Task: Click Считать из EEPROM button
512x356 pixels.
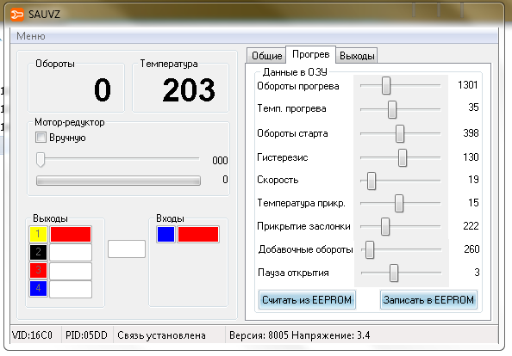Action: coord(307,299)
